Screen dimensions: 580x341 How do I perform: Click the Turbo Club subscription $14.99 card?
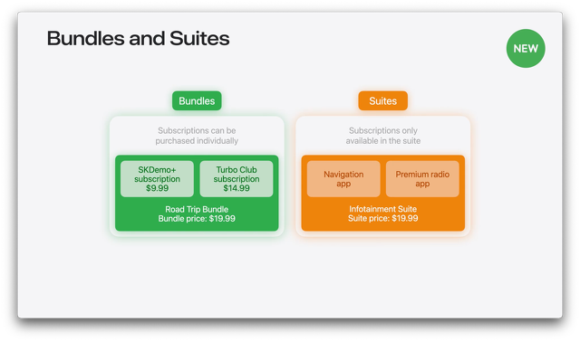click(x=237, y=179)
